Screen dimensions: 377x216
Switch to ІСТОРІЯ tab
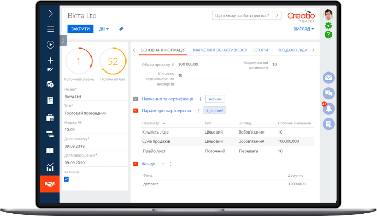click(x=260, y=50)
